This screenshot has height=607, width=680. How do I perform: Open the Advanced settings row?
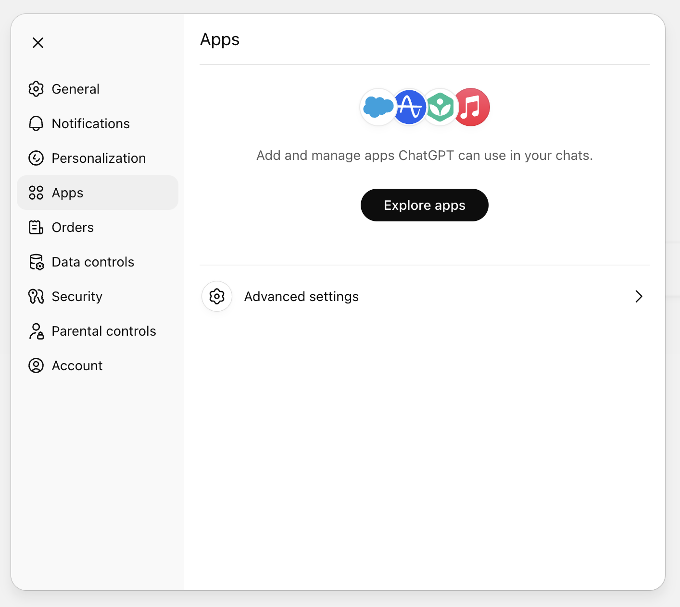(424, 296)
